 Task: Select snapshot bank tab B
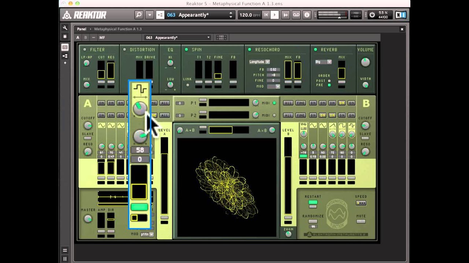click(x=86, y=37)
